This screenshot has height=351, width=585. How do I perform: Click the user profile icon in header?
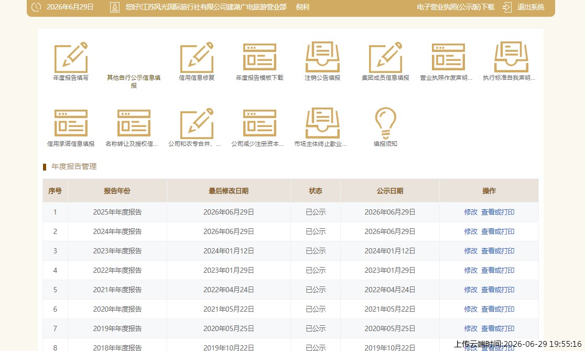click(115, 7)
